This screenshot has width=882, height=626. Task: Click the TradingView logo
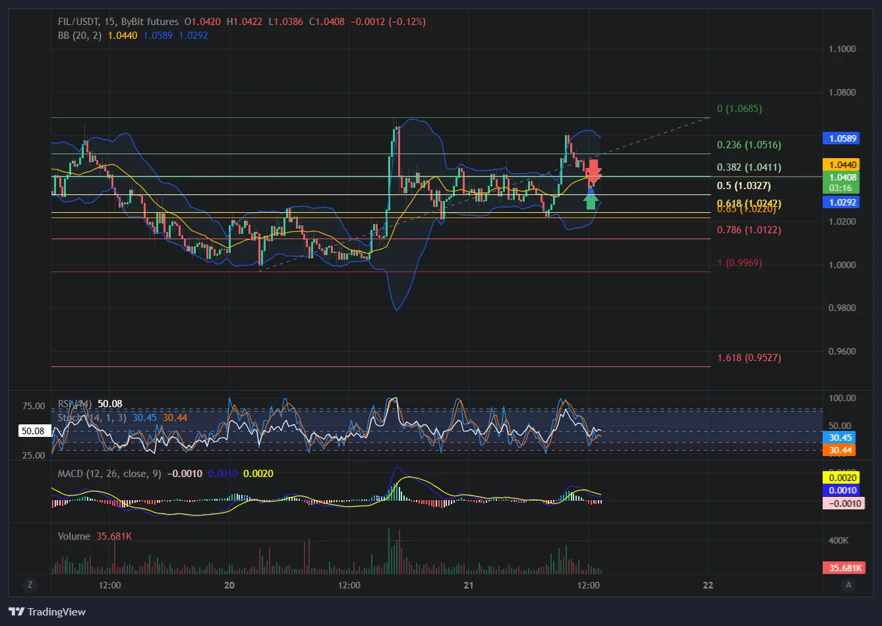click(47, 612)
